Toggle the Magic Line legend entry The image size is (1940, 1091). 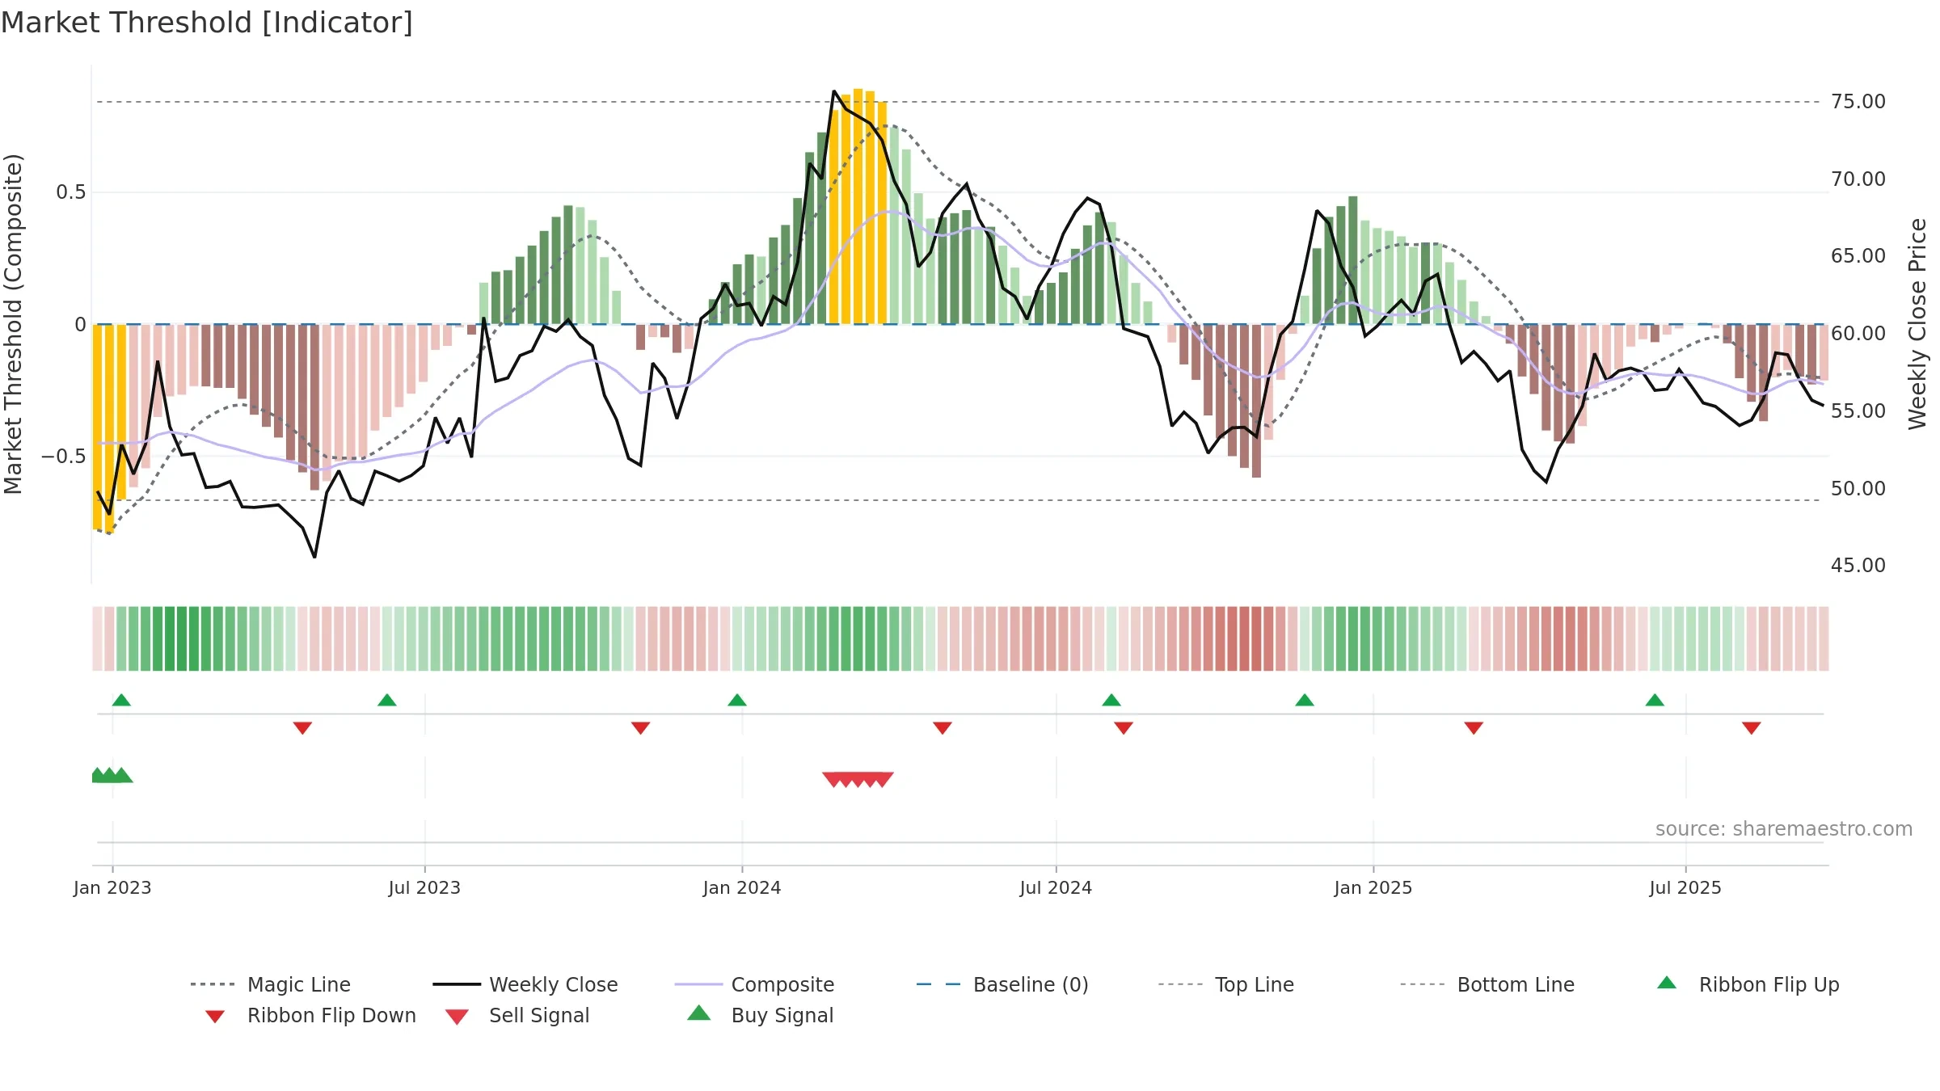[271, 984]
